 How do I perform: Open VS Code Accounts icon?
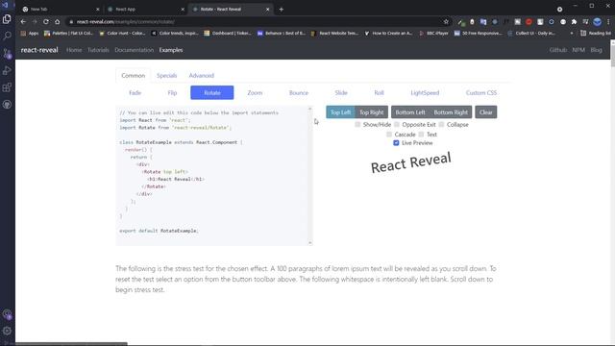(x=7, y=314)
